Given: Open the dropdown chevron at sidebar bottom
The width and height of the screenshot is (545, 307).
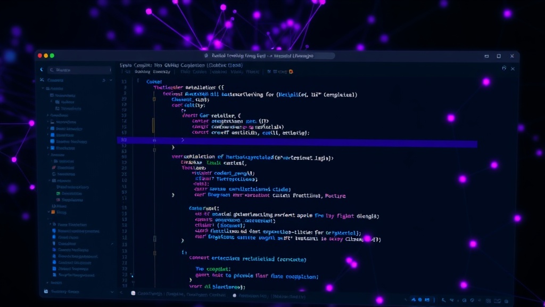Looking at the screenshot, I should click(x=112, y=292).
